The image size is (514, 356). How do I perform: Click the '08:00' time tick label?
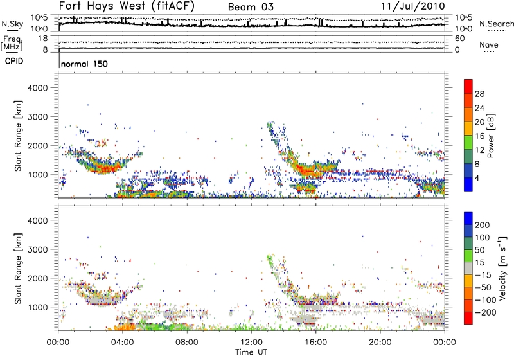coord(187,343)
